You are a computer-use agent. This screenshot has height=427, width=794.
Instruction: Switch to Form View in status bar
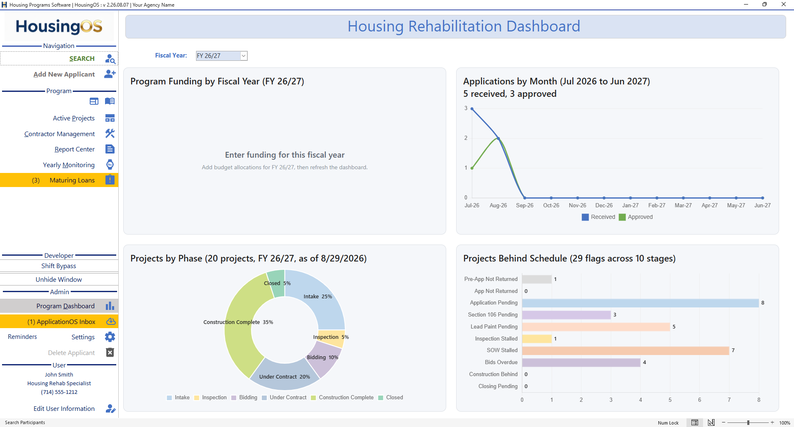[695, 422]
